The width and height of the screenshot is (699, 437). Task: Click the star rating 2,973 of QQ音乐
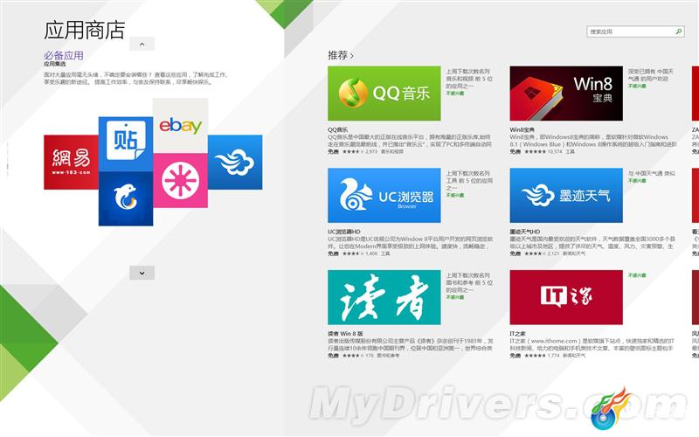[360, 151]
